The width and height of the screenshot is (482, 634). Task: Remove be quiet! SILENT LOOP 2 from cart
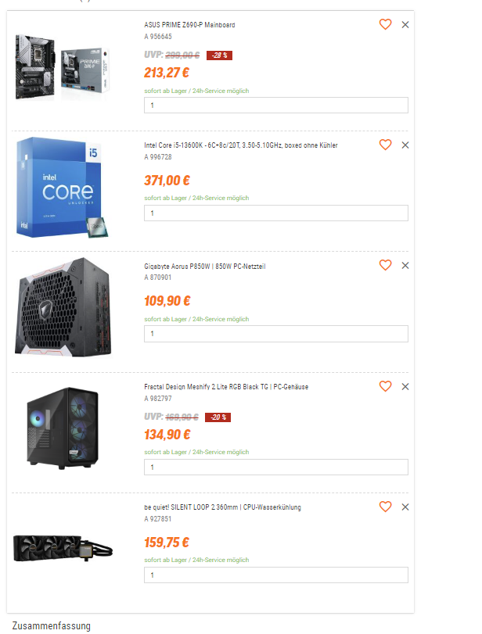tap(405, 507)
